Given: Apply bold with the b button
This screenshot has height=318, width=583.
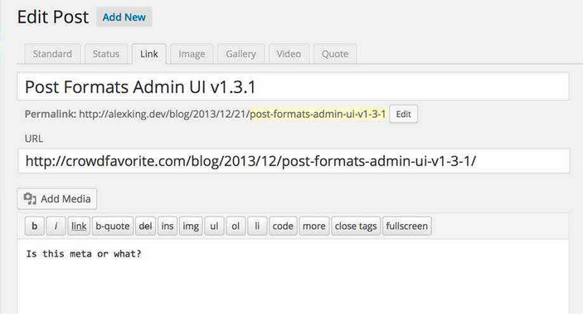Looking at the screenshot, I should click(x=35, y=226).
